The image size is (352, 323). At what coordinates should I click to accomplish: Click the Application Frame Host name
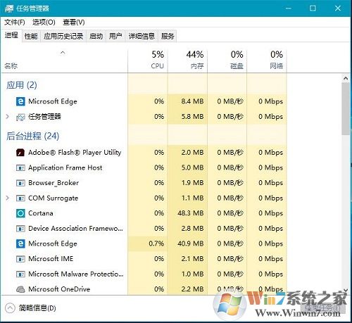[x=65, y=168]
